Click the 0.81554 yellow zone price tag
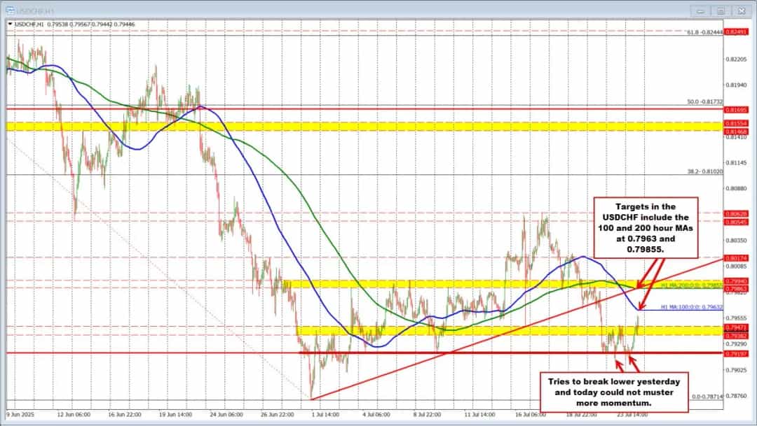Viewport: 757px width, 426px height. [736, 122]
